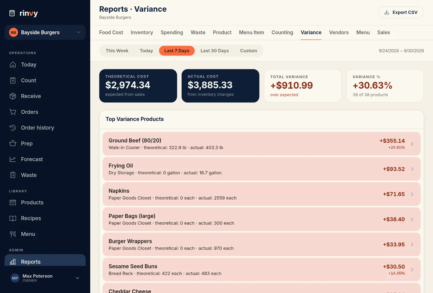Open the Prep pot icon

pyautogui.click(x=13, y=143)
